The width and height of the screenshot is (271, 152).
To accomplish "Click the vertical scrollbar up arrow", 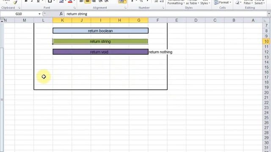I will coord(2,21).
